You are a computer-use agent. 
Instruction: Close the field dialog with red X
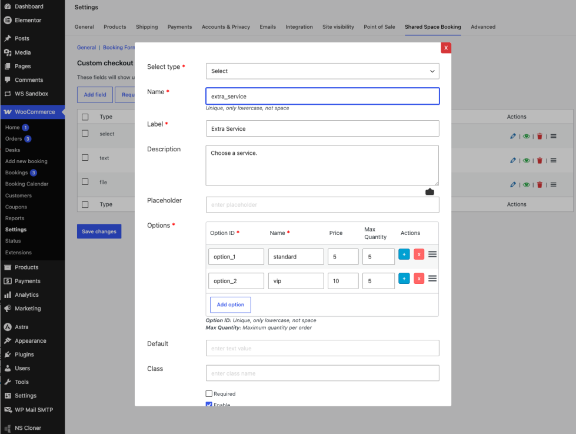[x=446, y=48]
